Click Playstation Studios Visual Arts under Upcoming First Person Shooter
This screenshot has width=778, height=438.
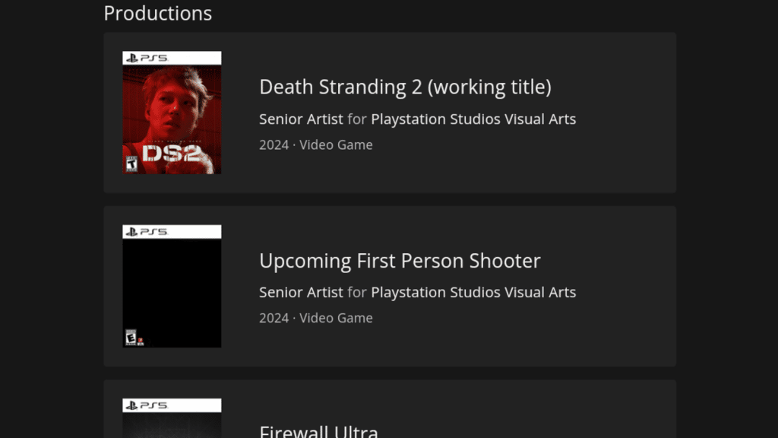(473, 293)
